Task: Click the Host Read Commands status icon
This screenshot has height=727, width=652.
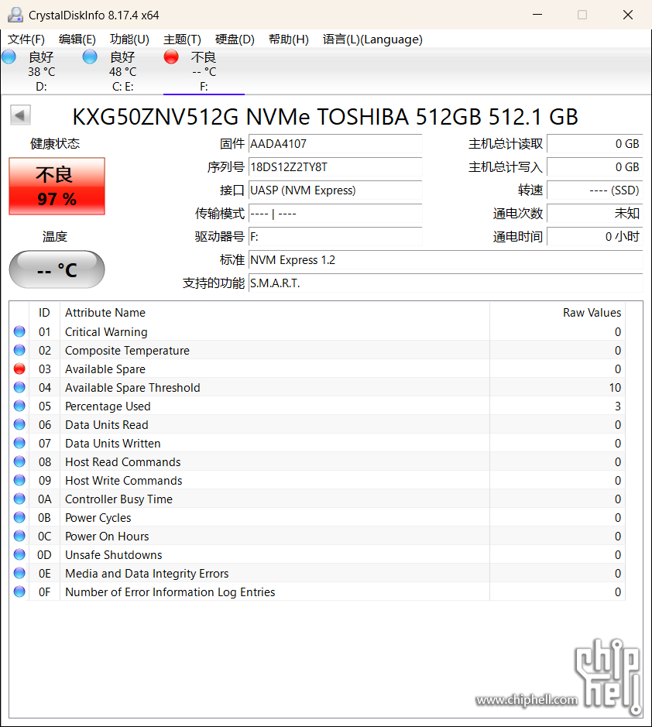Action: 19,461
